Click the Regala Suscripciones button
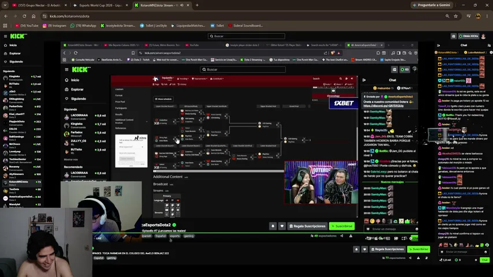This screenshot has width=493, height=277. click(387, 249)
